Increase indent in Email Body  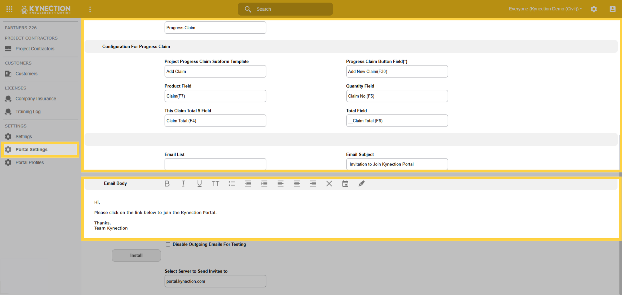[x=264, y=184]
